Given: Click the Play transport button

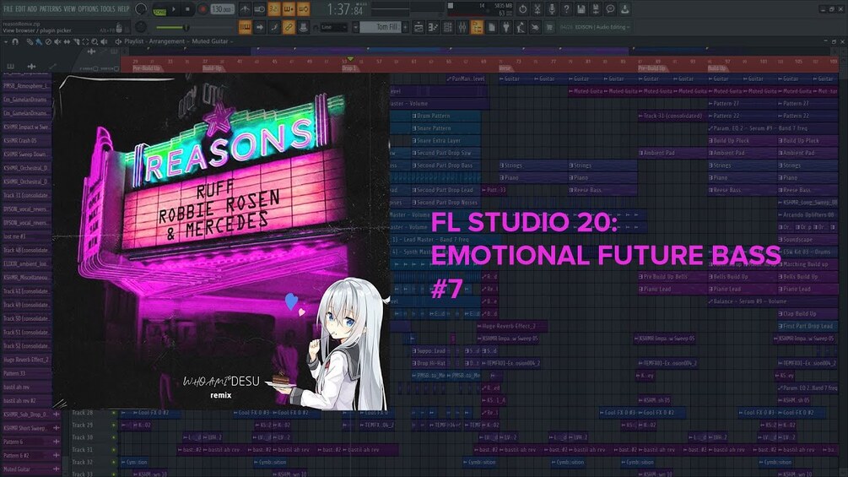Looking at the screenshot, I should 174,9.
